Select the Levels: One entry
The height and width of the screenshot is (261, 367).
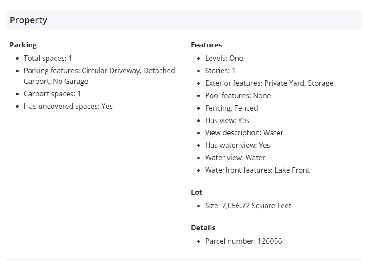tap(224, 58)
